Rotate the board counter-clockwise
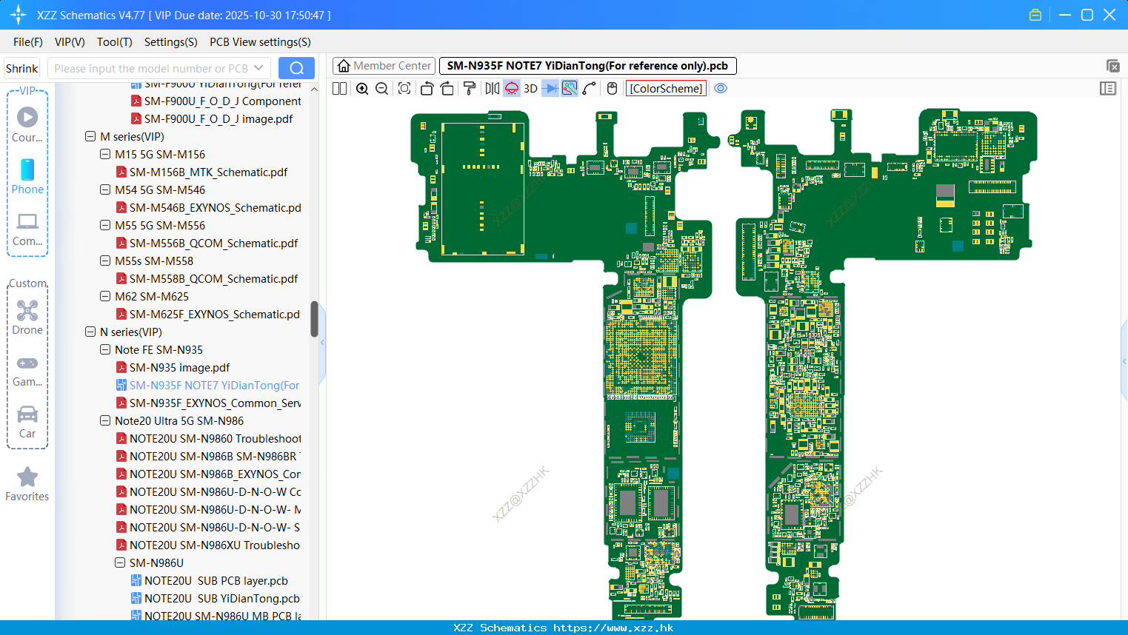 point(427,88)
